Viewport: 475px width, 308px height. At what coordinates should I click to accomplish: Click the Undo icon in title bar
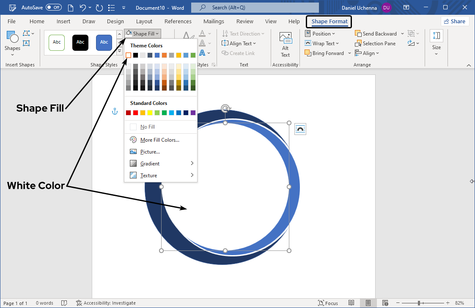click(83, 8)
